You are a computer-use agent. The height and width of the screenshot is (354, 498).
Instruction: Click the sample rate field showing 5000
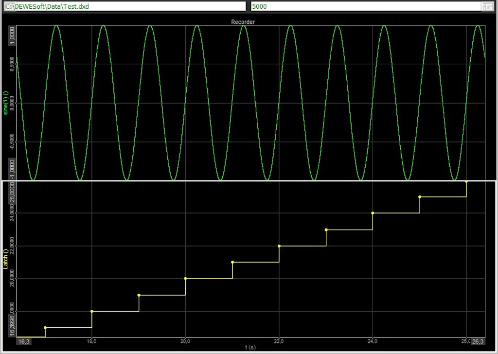click(366, 6)
